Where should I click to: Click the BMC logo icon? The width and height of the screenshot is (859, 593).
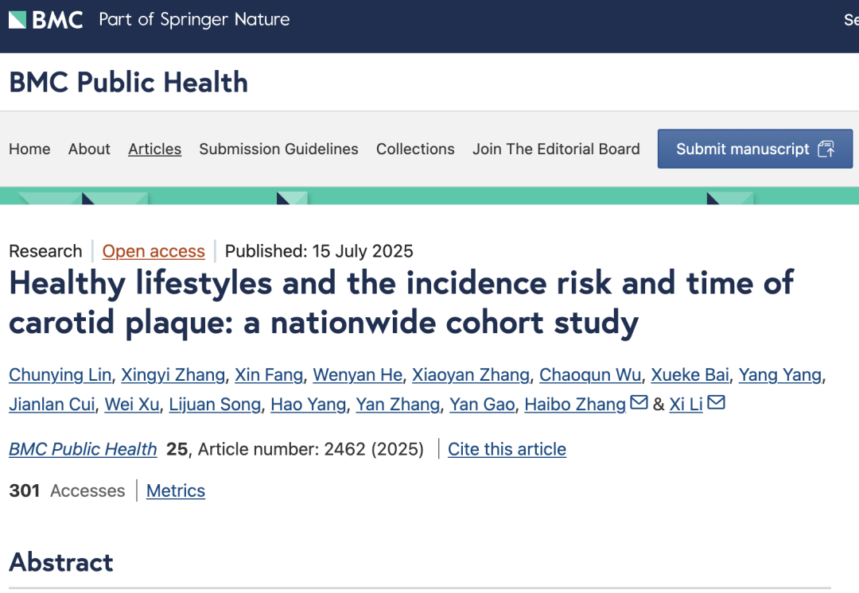pyautogui.click(x=45, y=20)
